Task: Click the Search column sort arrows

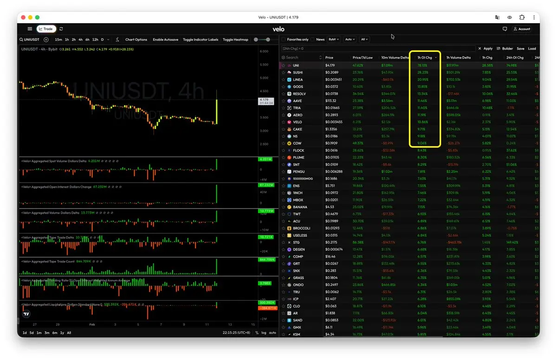Action: (320, 57)
